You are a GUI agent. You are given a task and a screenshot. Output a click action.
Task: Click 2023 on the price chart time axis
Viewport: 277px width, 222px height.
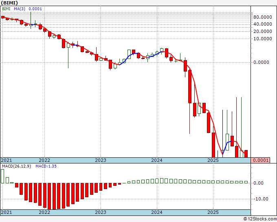(x=101, y=160)
